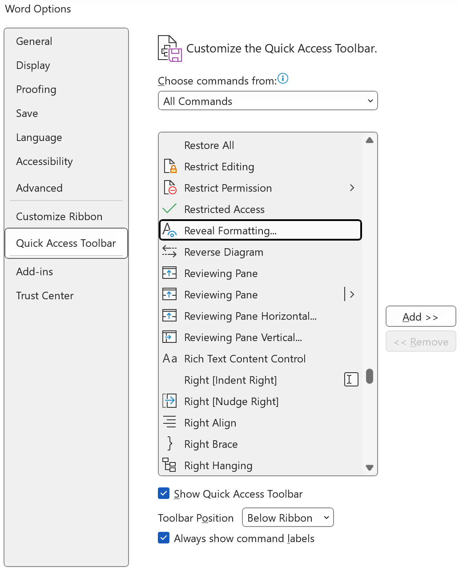The image size is (459, 571).
Task: Uncheck Show Quick Access Toolbar
Action: (164, 493)
